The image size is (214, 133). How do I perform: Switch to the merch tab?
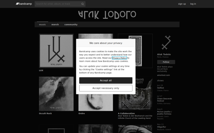(x=55, y=24)
